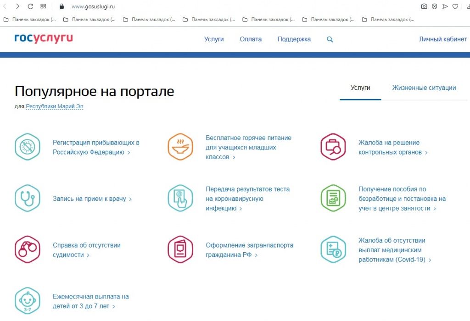
Task: Open the passport icon for загранпаспорт service
Action: coord(180,250)
